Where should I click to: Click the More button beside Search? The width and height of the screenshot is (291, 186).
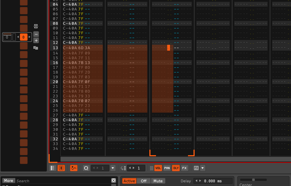8,180
